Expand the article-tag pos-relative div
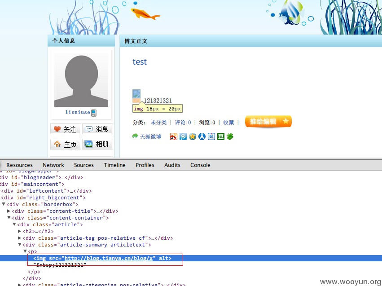Viewport: 382px width, 286px height. coord(19,238)
